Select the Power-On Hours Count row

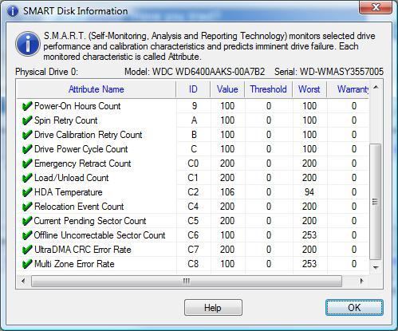click(193, 106)
